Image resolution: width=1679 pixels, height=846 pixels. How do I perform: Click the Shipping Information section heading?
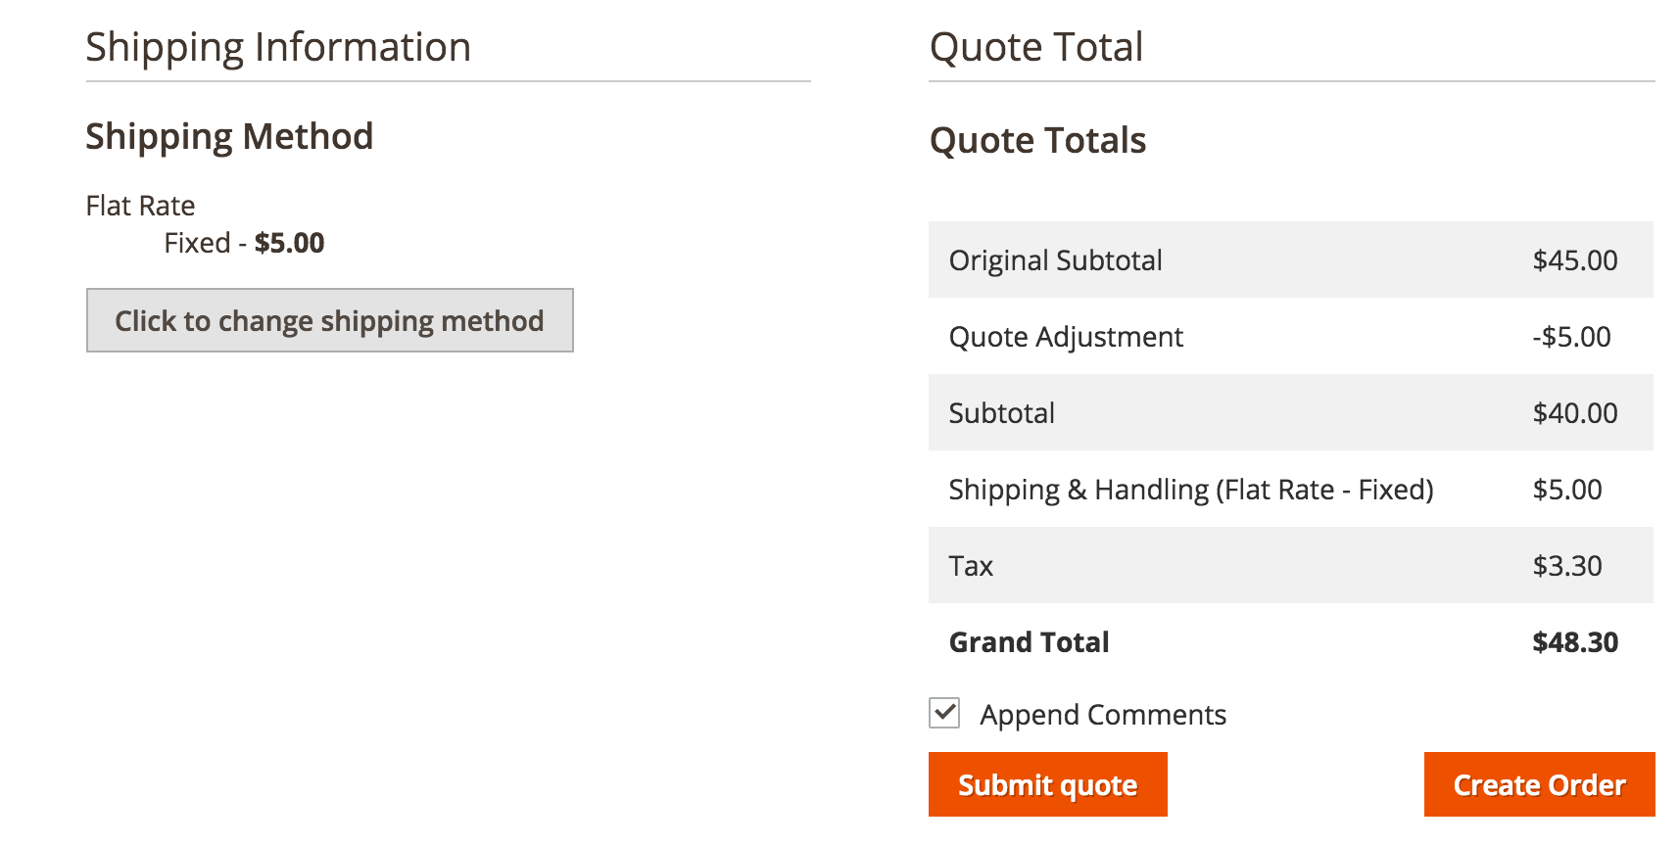pos(278,47)
